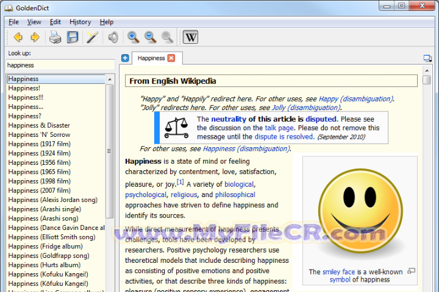This screenshot has height=292, width=439.
Task: Toggle the Wikipedia W dictionary icon
Action: (x=190, y=37)
